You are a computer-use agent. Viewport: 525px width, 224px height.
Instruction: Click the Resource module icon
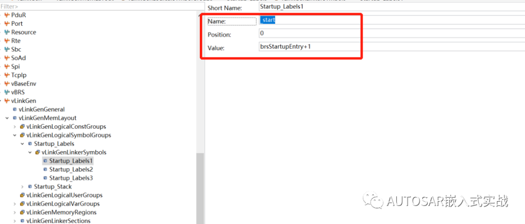7,32
